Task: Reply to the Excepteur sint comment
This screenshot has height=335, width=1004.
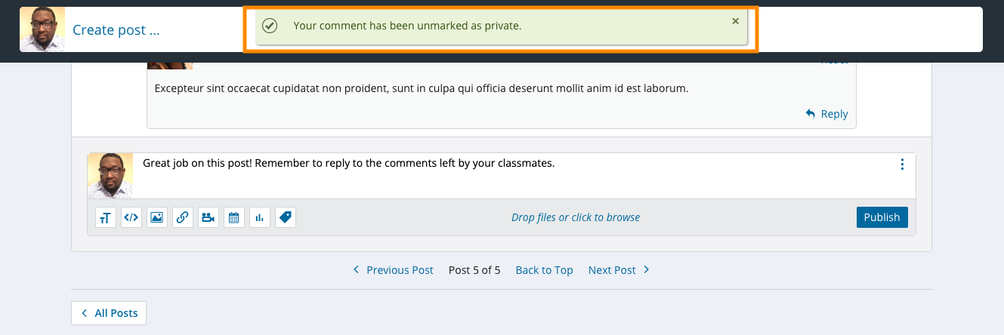Action: point(826,114)
